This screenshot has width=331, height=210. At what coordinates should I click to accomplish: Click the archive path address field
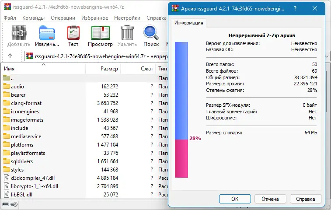tap(96, 56)
